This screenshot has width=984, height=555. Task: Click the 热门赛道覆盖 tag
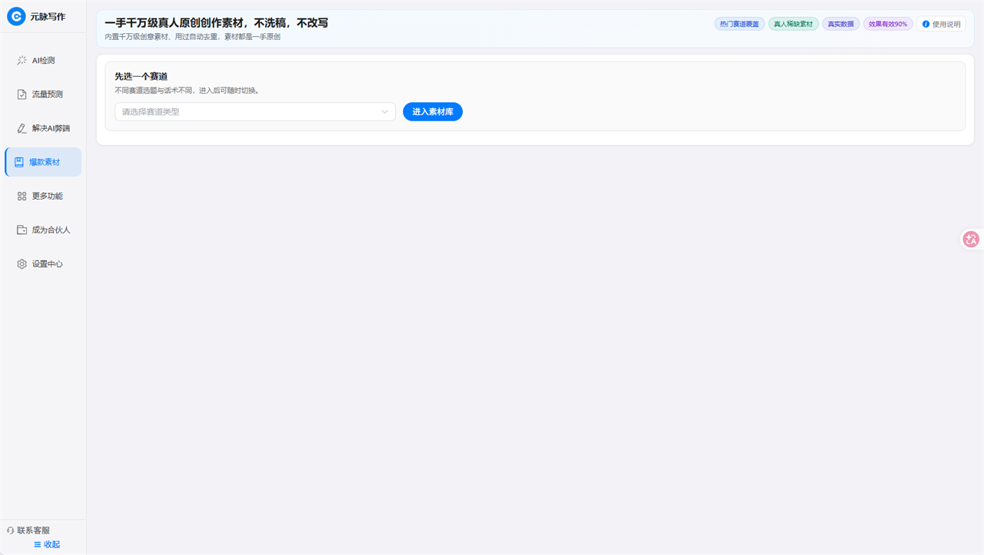click(x=740, y=24)
